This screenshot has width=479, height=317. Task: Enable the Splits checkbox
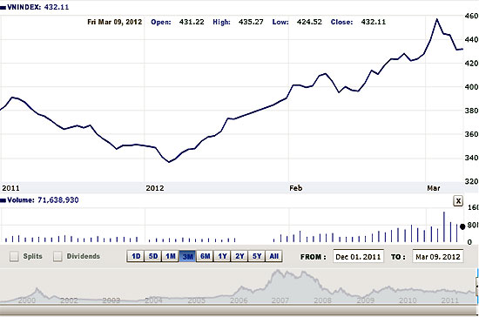coord(14,256)
